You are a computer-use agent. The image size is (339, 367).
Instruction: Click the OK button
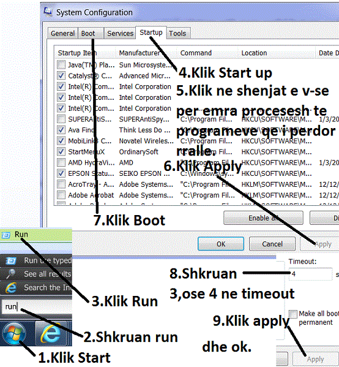[x=221, y=244]
